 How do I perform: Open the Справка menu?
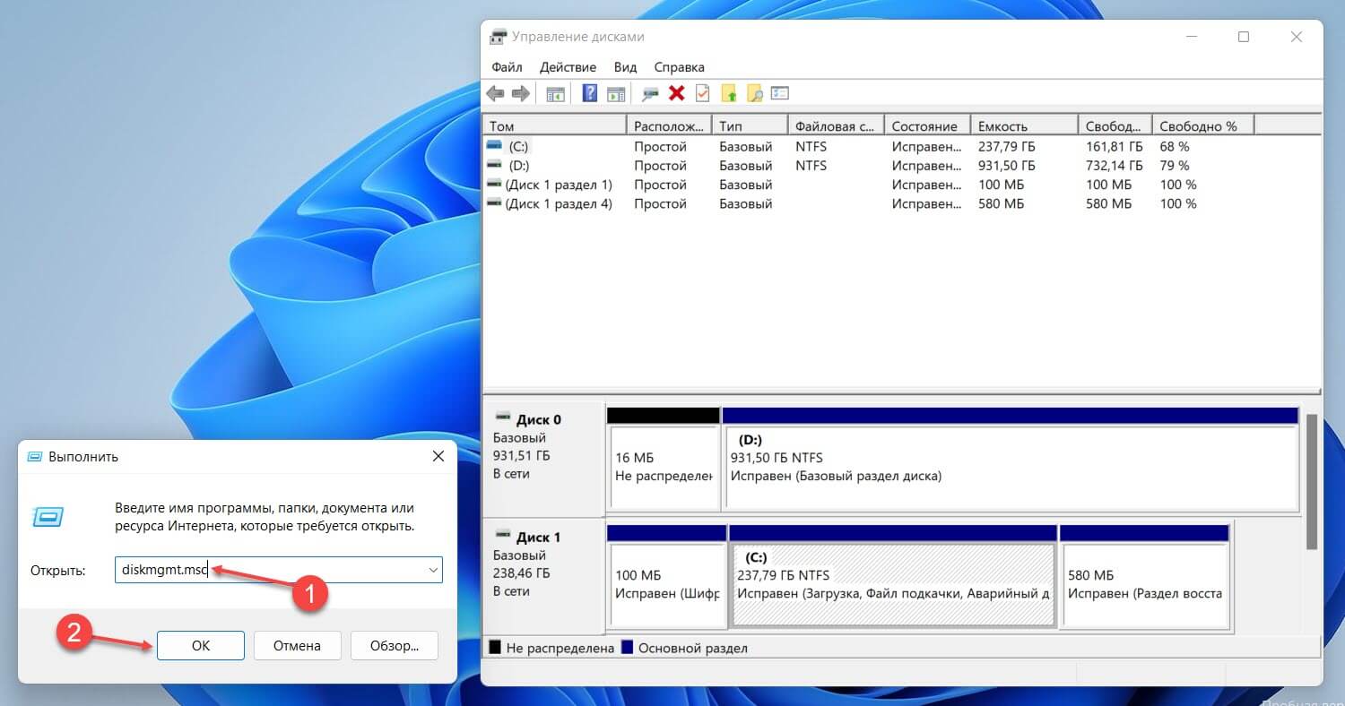[x=679, y=67]
